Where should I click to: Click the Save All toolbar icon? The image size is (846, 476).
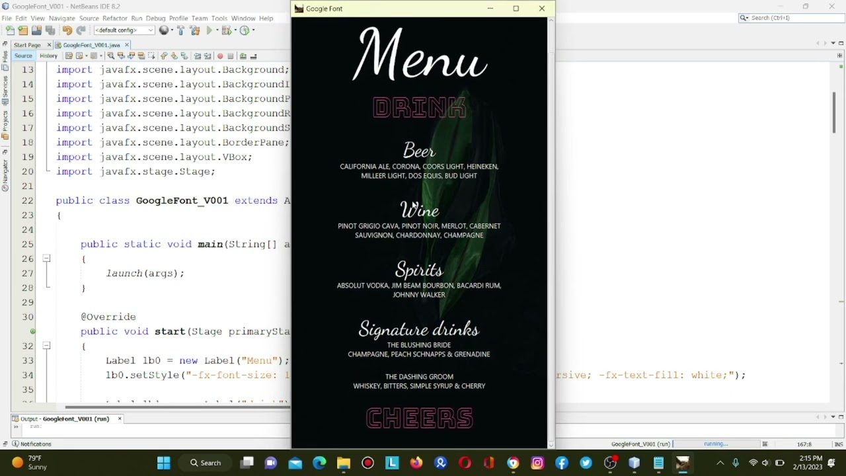click(50, 30)
